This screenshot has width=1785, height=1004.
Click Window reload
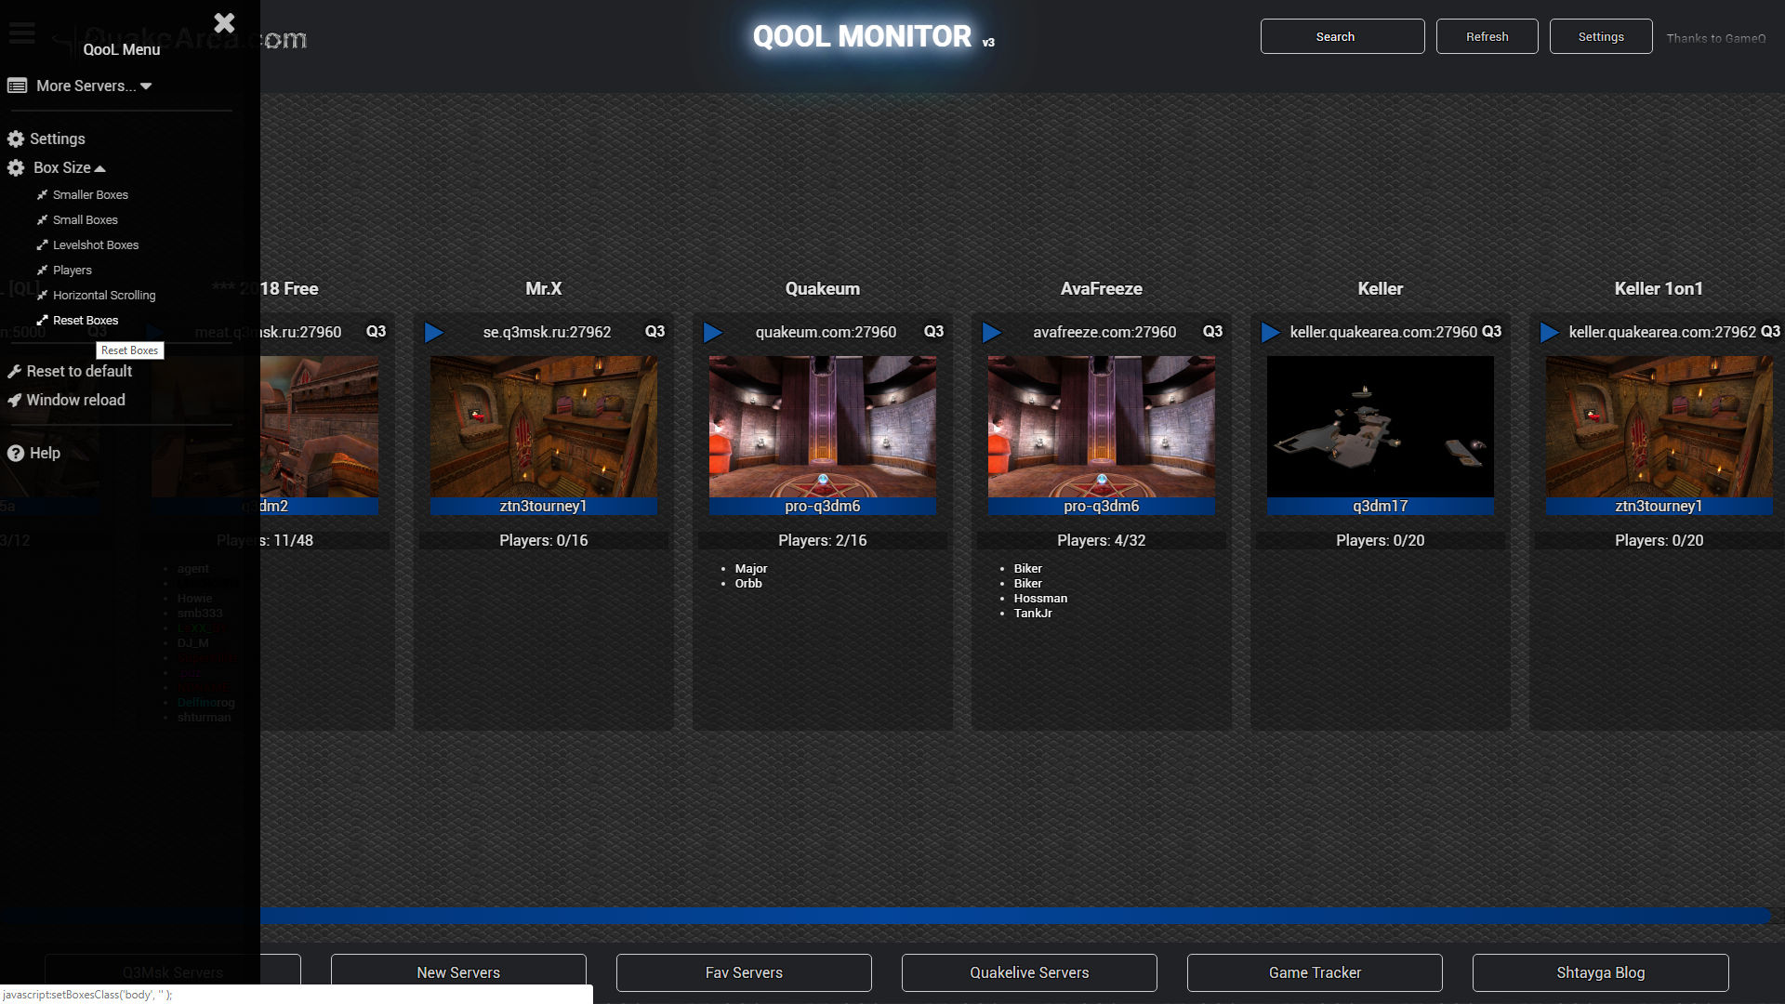(75, 400)
